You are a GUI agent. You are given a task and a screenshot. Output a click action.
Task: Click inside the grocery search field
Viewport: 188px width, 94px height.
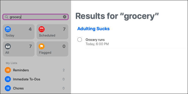36,17
